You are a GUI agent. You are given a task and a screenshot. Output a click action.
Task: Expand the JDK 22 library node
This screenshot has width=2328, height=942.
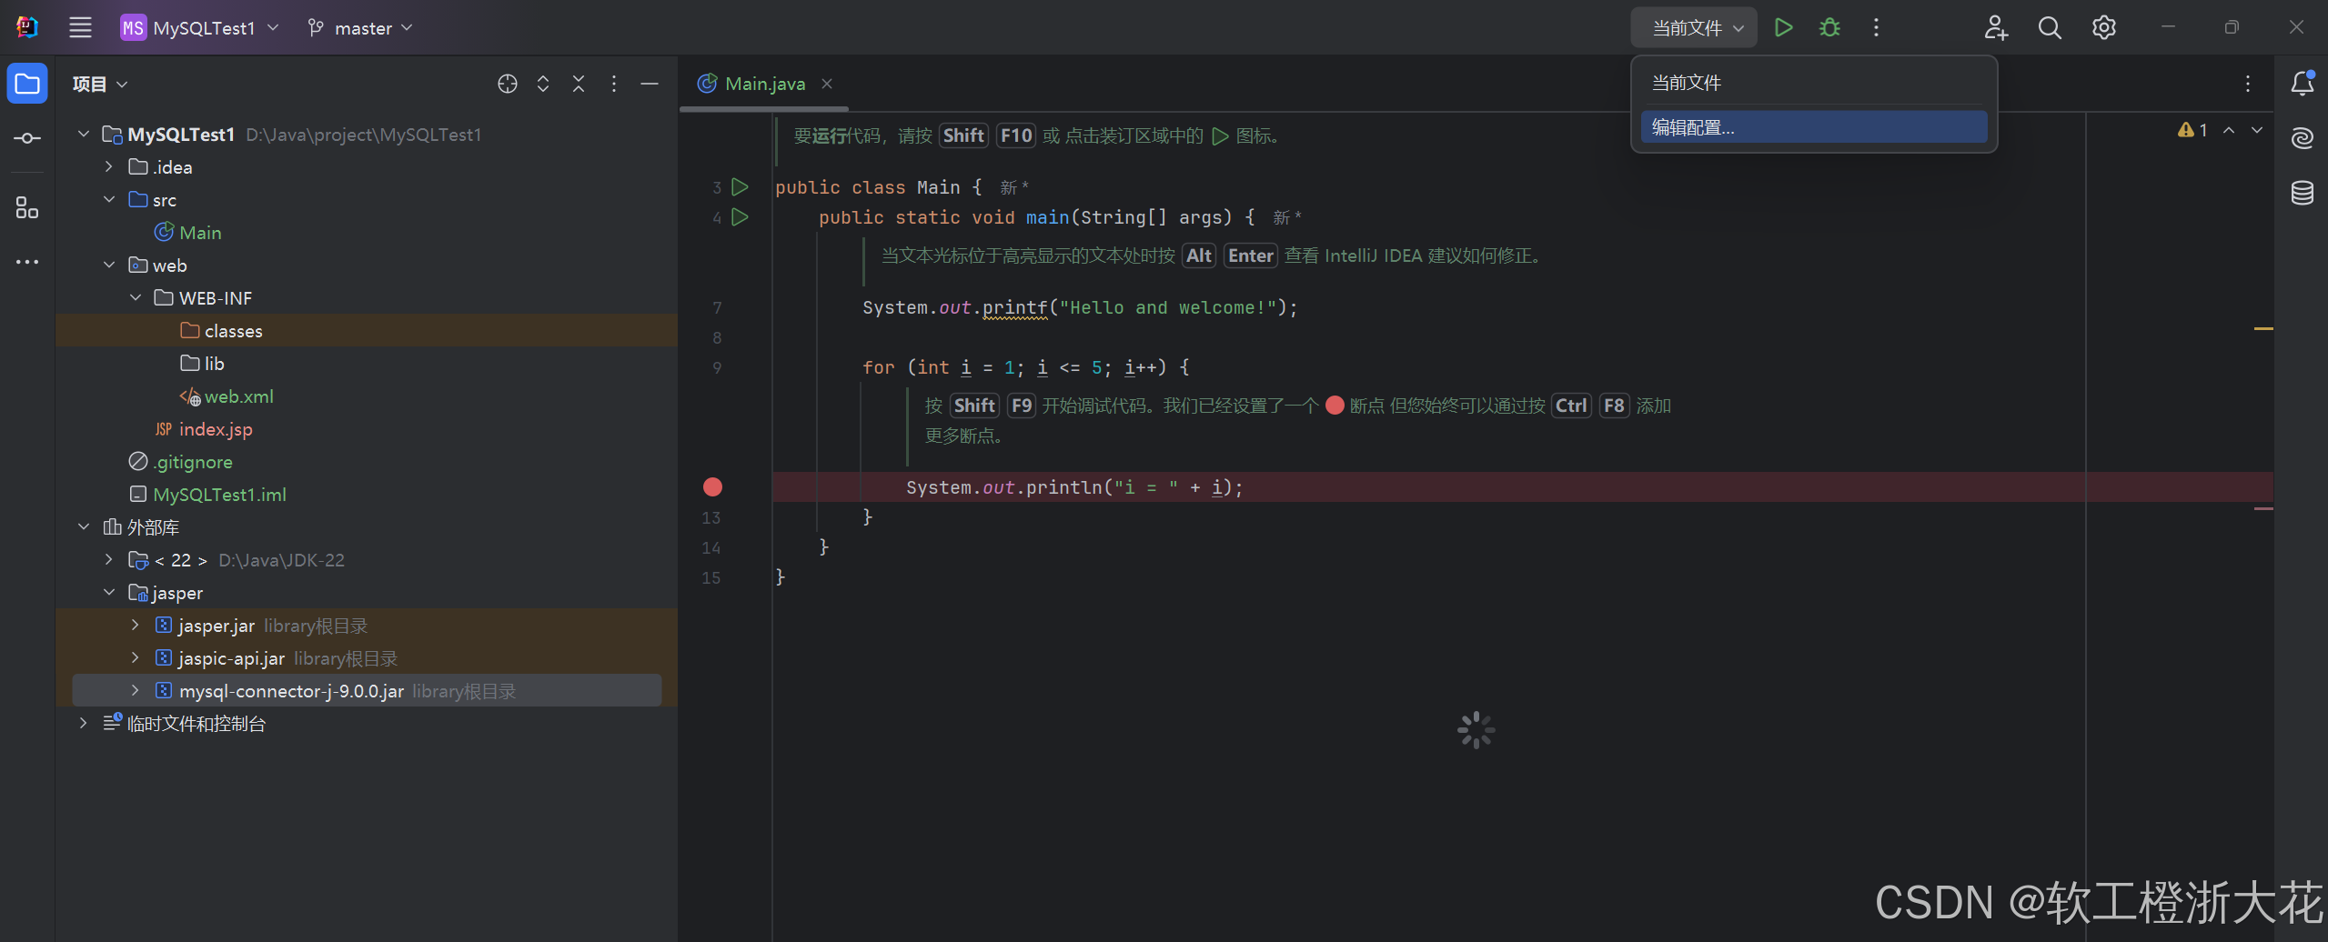[109, 560]
